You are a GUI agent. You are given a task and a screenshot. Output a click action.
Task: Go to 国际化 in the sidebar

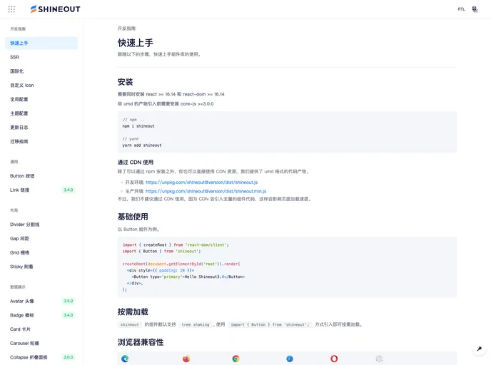click(41, 71)
